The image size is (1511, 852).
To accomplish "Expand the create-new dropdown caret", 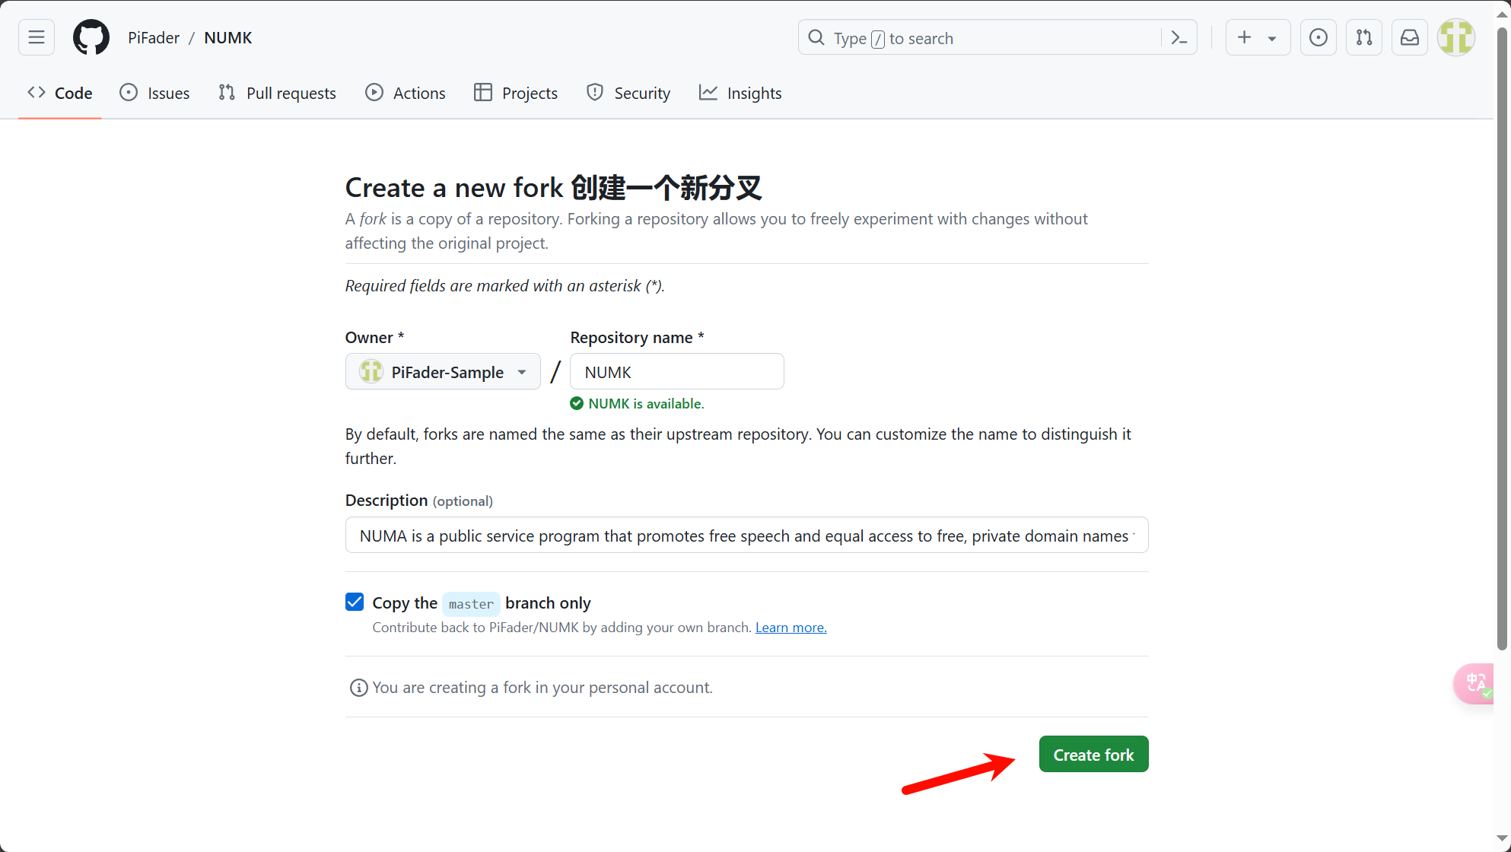I will click(1272, 38).
